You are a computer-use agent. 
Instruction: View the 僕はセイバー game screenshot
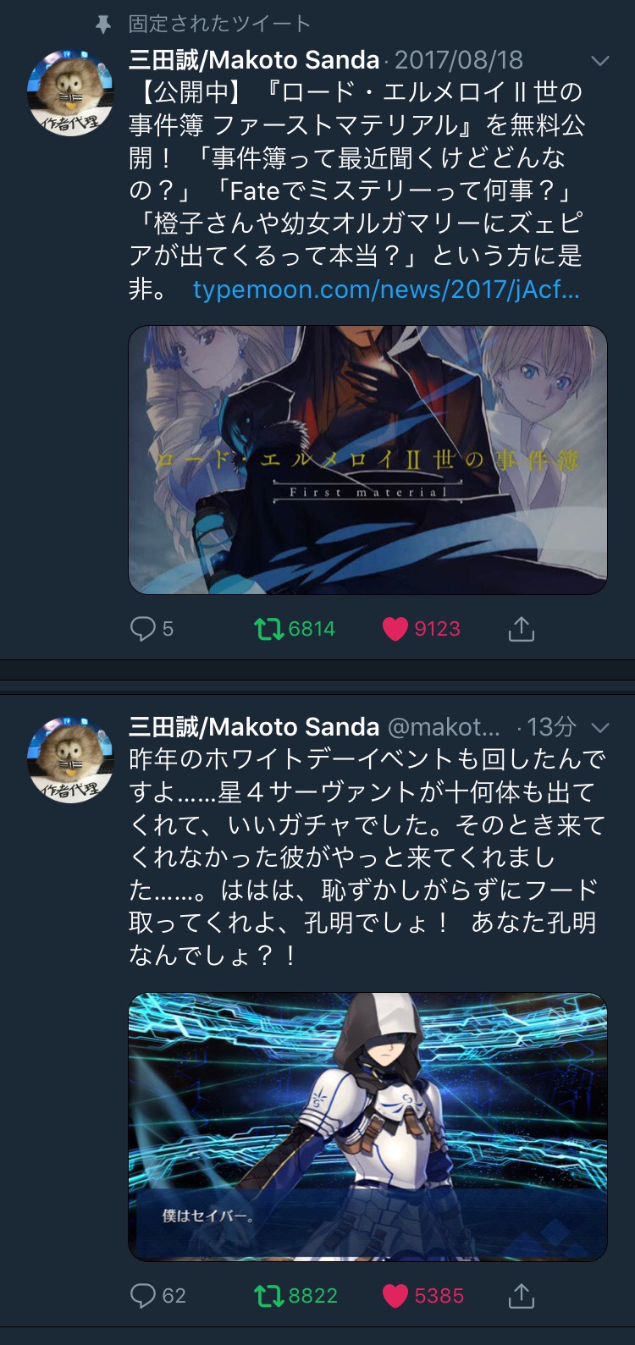click(367, 1127)
